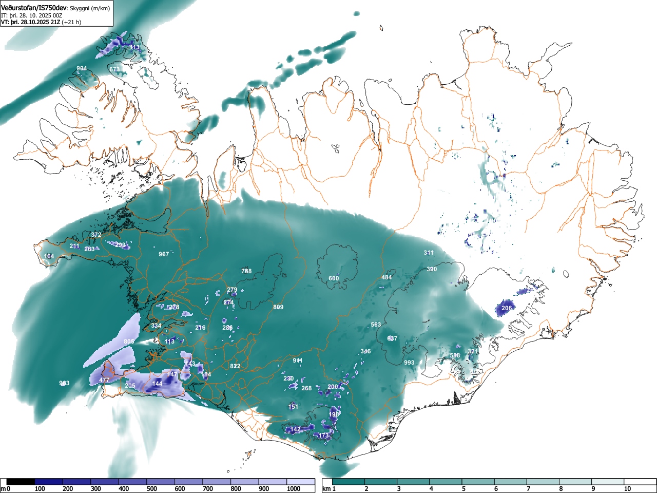Click the 286 map value

[x=227, y=328]
